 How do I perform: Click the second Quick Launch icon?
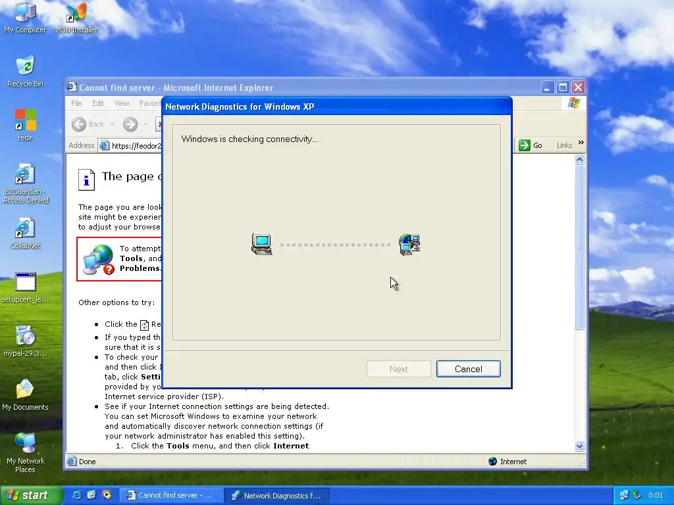(x=91, y=495)
